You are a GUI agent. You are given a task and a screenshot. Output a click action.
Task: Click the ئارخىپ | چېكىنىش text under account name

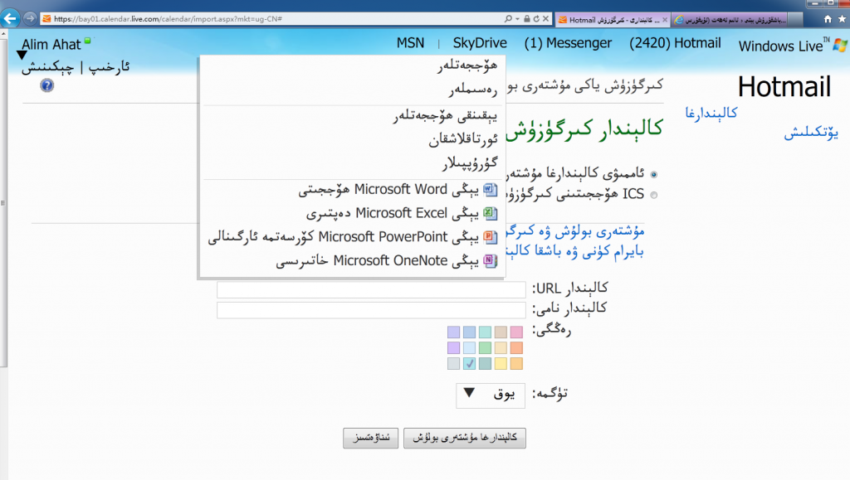coord(76,67)
